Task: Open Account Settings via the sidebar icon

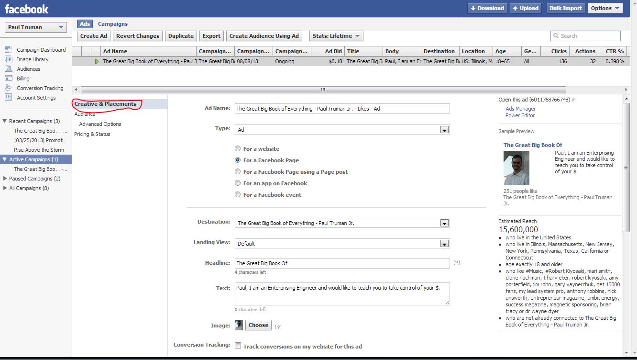Action: [x=8, y=98]
